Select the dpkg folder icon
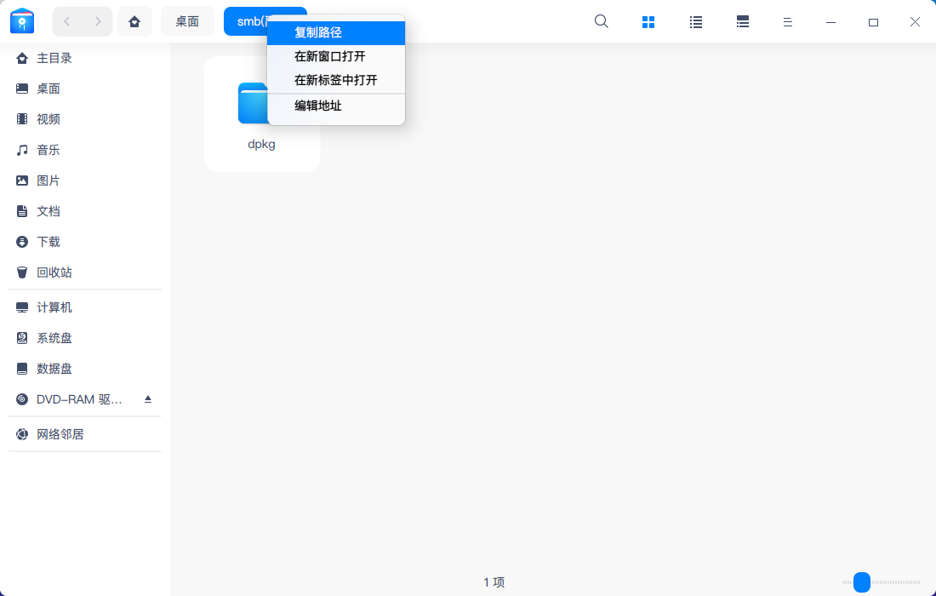Viewport: 936px width, 596px height. (x=253, y=103)
